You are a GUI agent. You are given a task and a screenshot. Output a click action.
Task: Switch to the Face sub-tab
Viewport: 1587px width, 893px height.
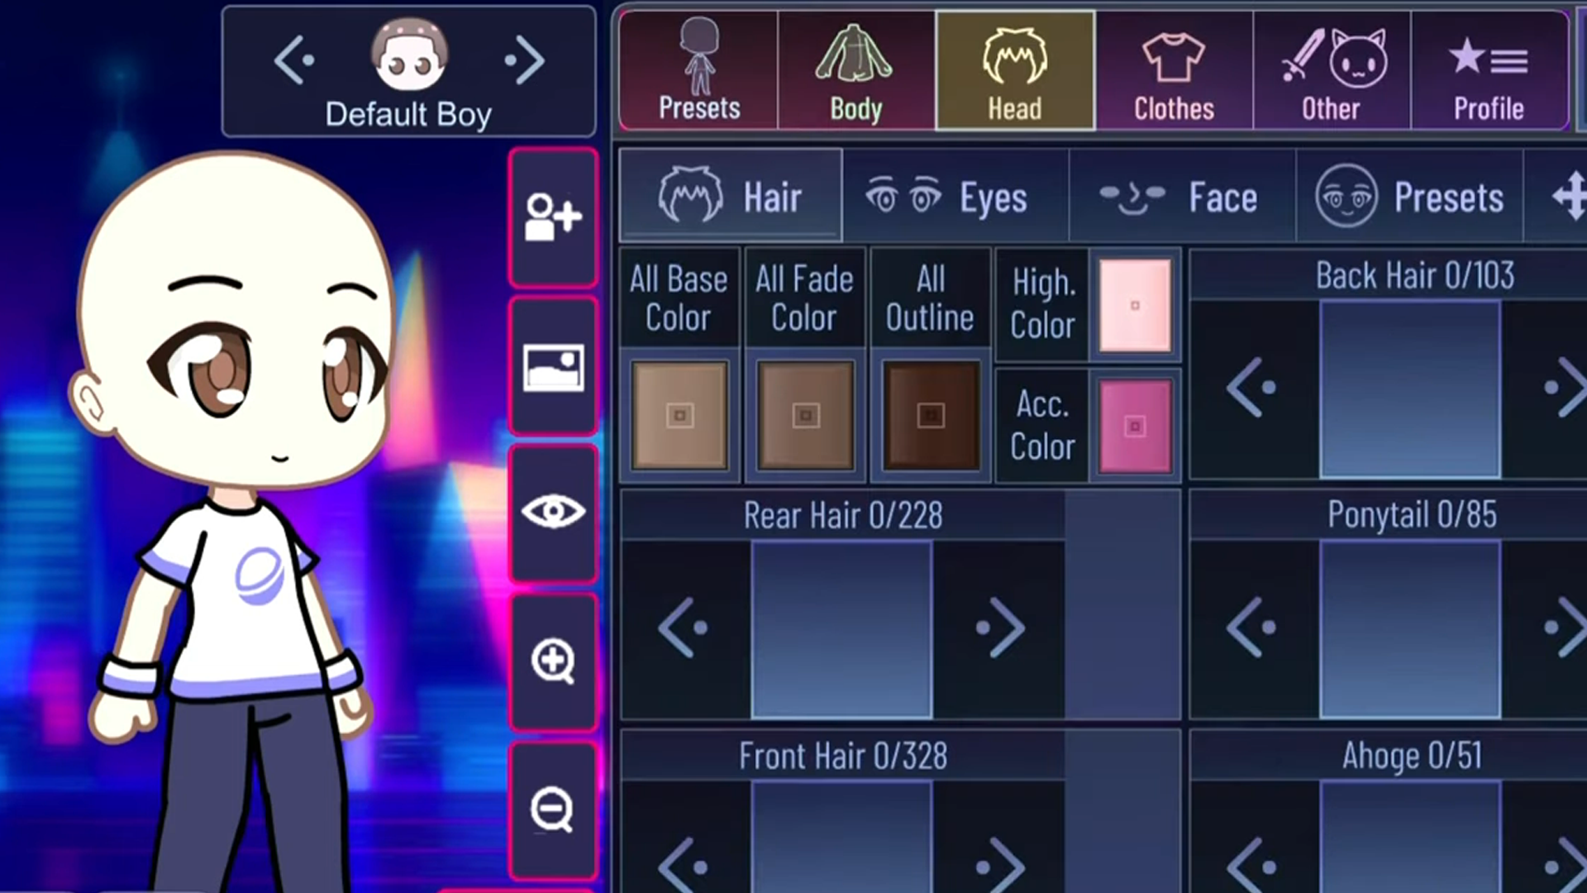[x=1182, y=196]
